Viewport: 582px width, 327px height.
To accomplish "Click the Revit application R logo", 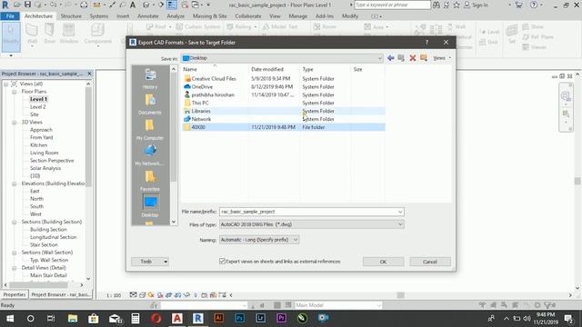I will 5,5.
